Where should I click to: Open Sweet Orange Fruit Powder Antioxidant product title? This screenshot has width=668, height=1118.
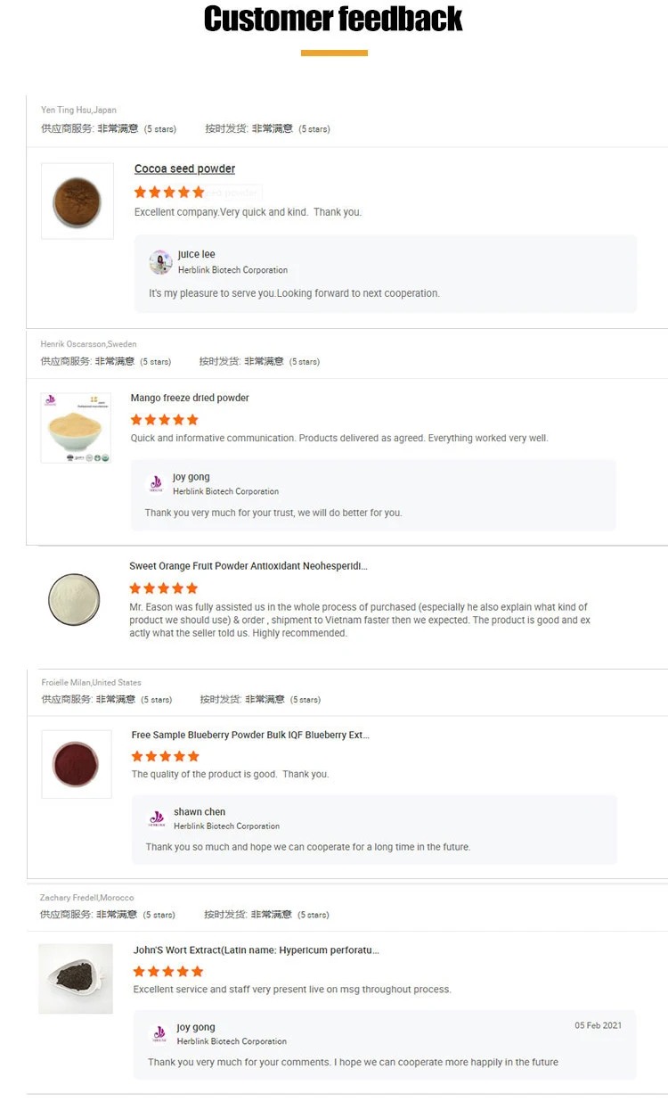(x=248, y=566)
